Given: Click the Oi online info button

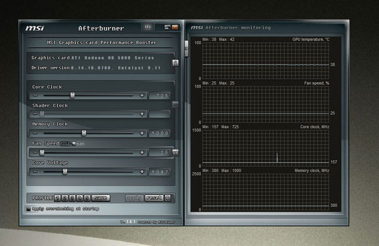Looking at the screenshot, I should click(x=148, y=26).
